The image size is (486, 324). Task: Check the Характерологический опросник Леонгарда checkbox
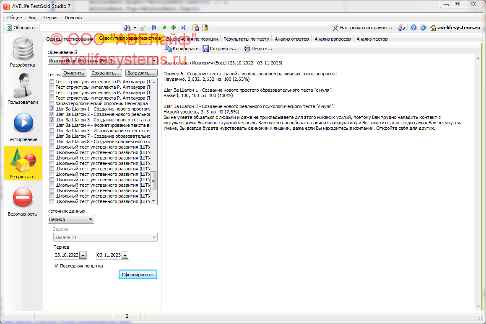click(x=52, y=103)
